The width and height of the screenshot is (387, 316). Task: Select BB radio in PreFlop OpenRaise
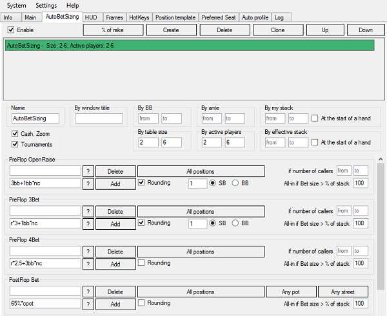[x=235, y=183]
